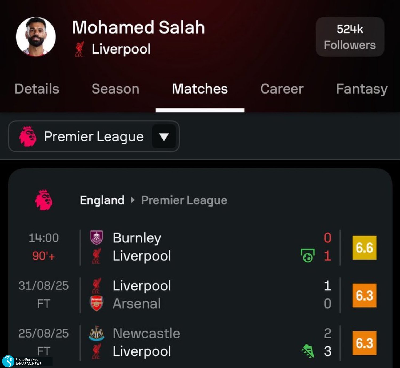Click the Premier League lion logo beside England
The width and height of the screenshot is (400, 368).
(43, 200)
